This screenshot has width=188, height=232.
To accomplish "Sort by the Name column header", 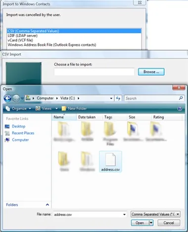I will [x=64, y=117].
